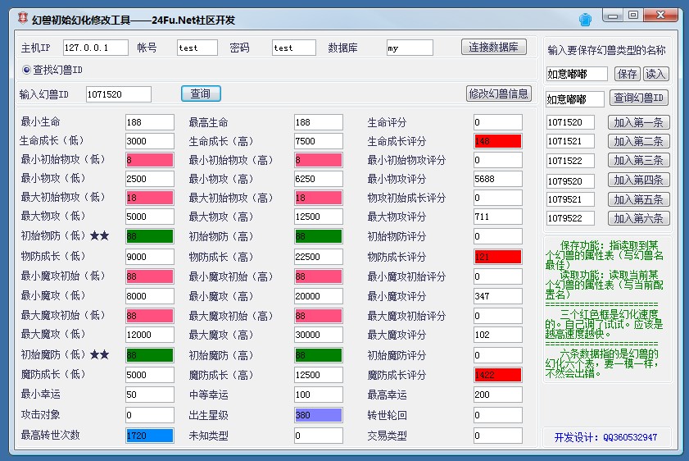The width and height of the screenshot is (689, 461).
Task: Click the 连接数据库 button
Action: (493, 47)
